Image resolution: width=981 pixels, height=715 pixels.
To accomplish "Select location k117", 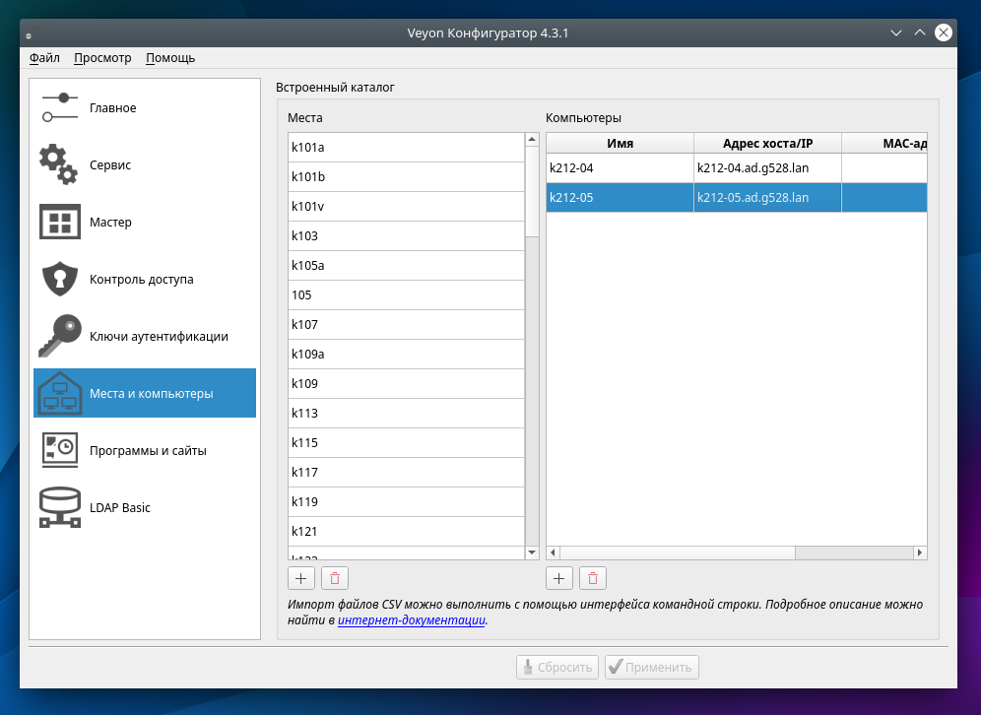I will (406, 473).
